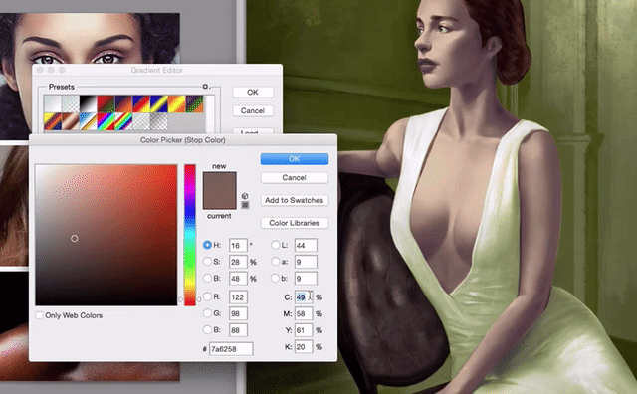Click the Lab b value field
This screenshot has width=637, height=394.
click(x=306, y=279)
